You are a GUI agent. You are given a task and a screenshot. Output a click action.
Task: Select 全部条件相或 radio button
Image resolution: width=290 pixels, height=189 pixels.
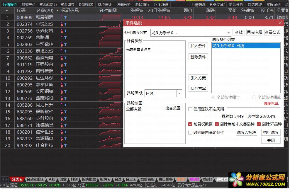(254, 97)
